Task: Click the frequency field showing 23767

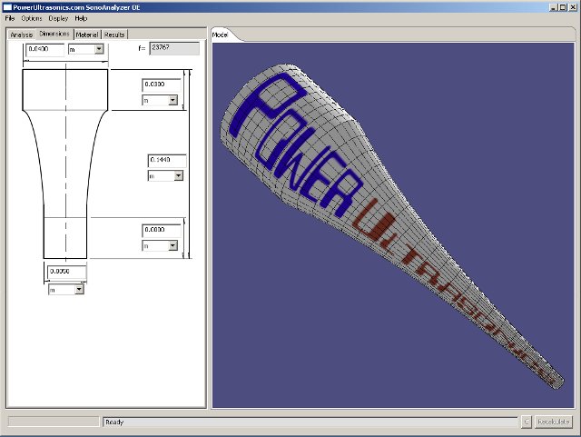Action: tap(174, 48)
